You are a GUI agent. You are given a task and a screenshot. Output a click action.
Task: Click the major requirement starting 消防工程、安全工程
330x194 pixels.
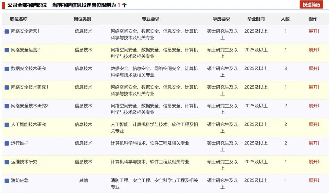pos(154,184)
